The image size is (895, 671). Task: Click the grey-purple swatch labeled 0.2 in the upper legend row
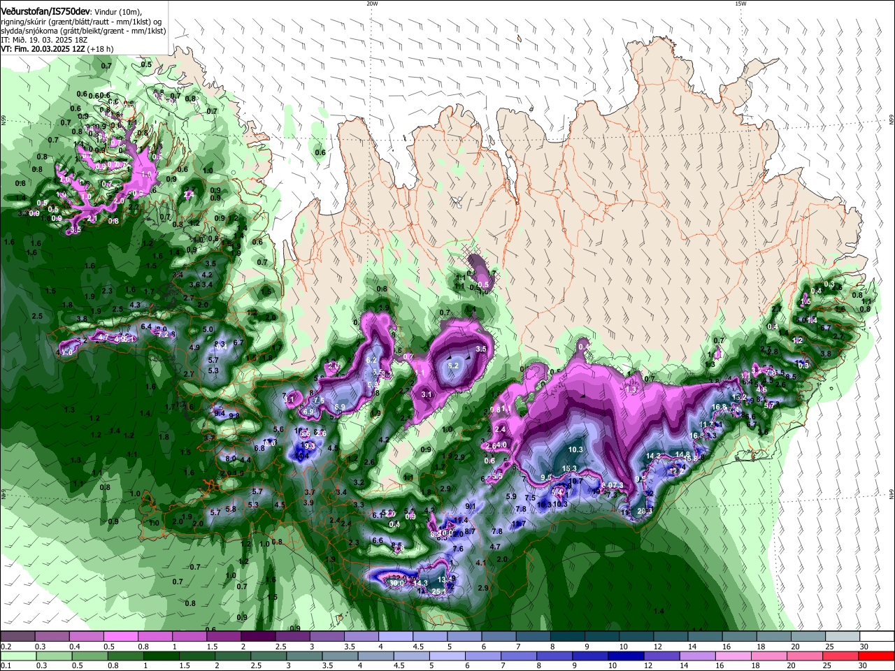[17, 637]
